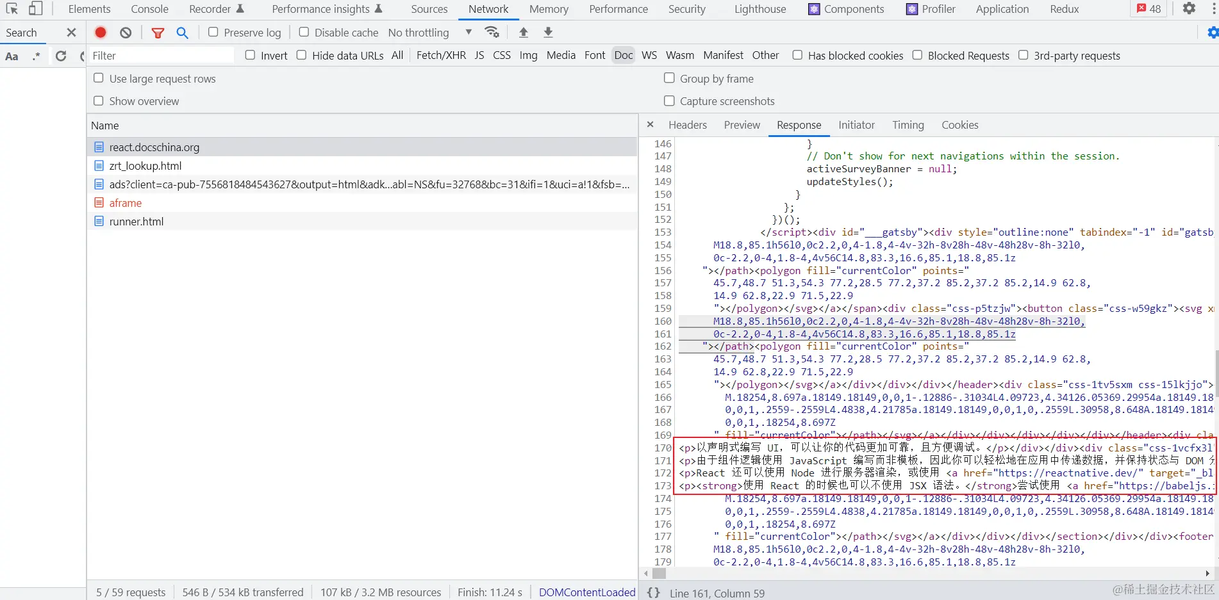1219x600 pixels.
Task: Activate the inspect element picker icon
Action: [x=12, y=9]
